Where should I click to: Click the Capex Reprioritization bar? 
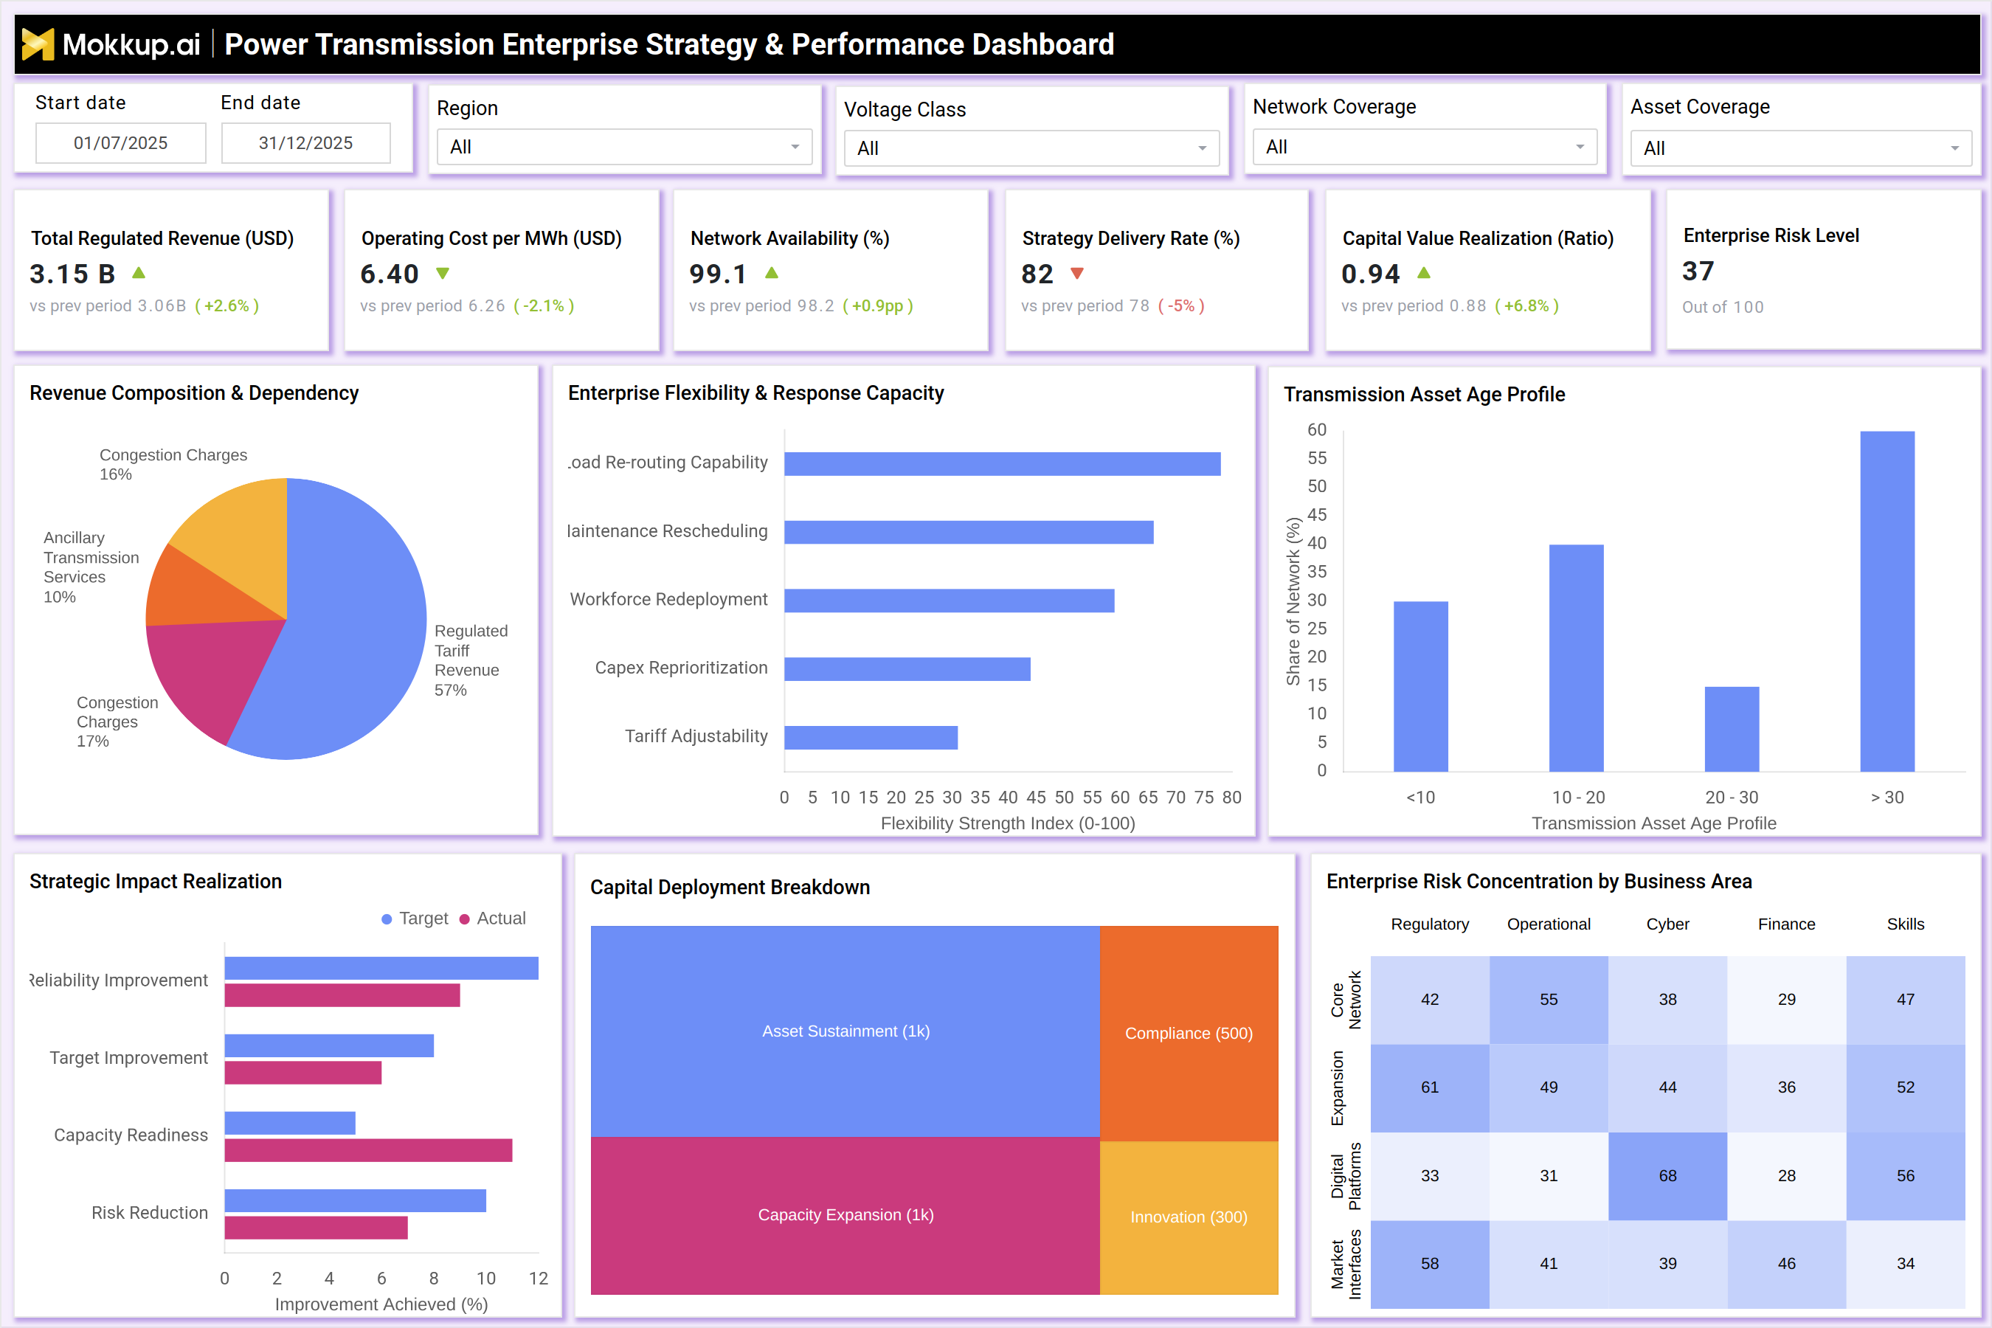tap(907, 669)
